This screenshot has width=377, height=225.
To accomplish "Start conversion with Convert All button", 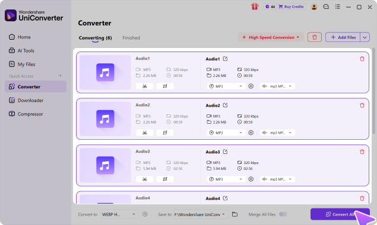I will pos(340,214).
